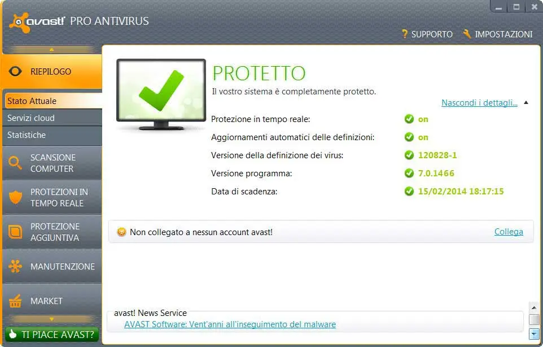Image resolution: width=543 pixels, height=347 pixels.
Task: Click the sidebar top orange up arrow
Action: [x=51, y=50]
